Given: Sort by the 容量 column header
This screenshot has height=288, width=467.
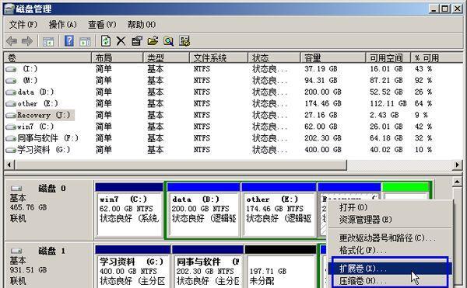Looking at the screenshot, I should tap(333, 57).
